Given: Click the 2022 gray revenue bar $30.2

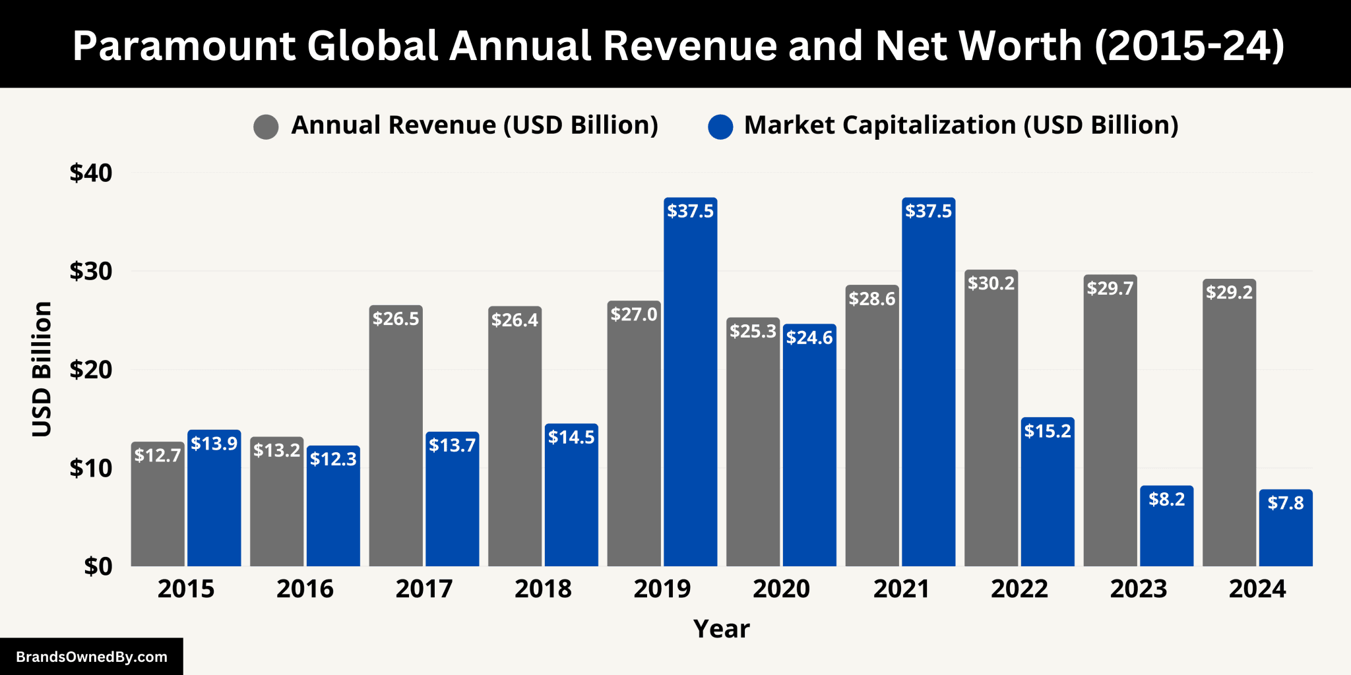Looking at the screenshot, I should coord(991,419).
